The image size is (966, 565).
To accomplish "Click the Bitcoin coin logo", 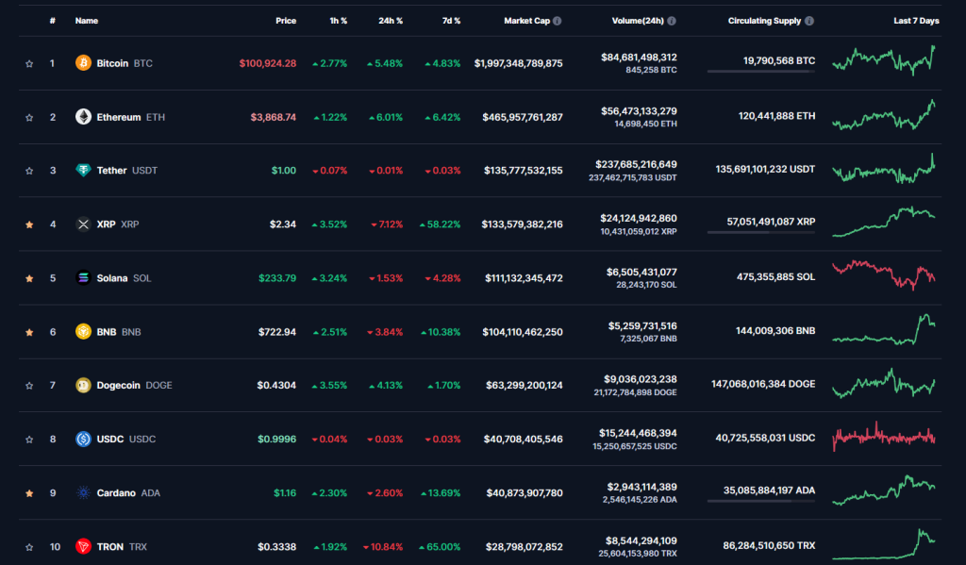I will click(x=83, y=63).
